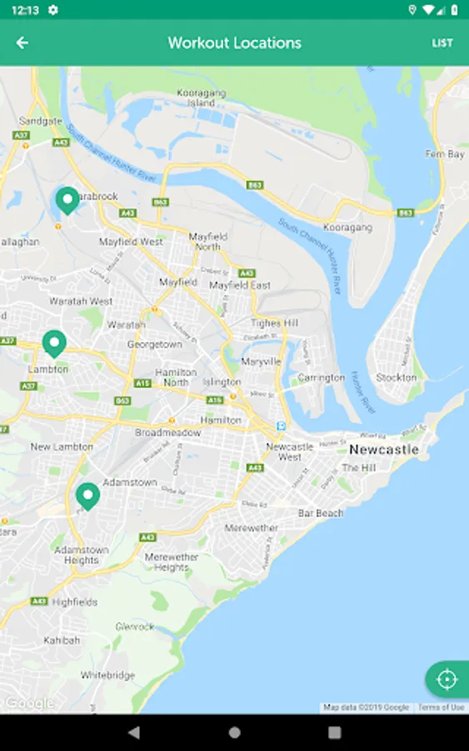Tap the train station icon near Hamilton
Image resolution: width=469 pixels, height=751 pixels.
(281, 426)
